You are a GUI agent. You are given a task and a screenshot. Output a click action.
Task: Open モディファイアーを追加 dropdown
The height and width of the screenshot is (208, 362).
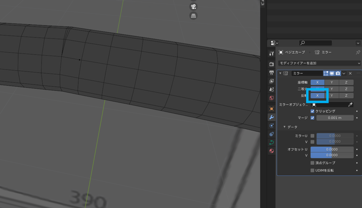click(319, 63)
